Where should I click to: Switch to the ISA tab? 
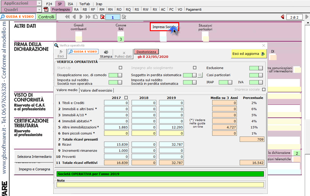point(70,4)
